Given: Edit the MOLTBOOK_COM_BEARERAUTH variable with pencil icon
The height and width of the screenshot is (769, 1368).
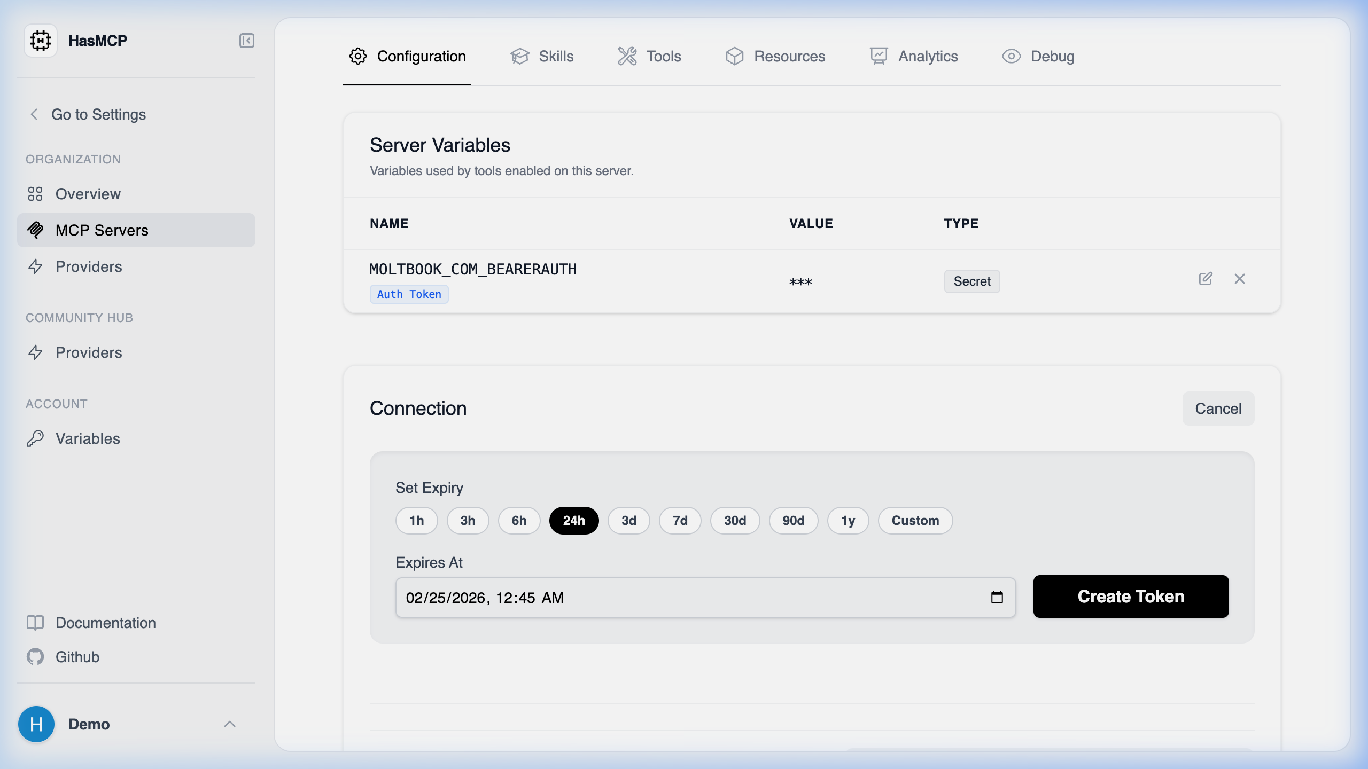Looking at the screenshot, I should tap(1205, 279).
